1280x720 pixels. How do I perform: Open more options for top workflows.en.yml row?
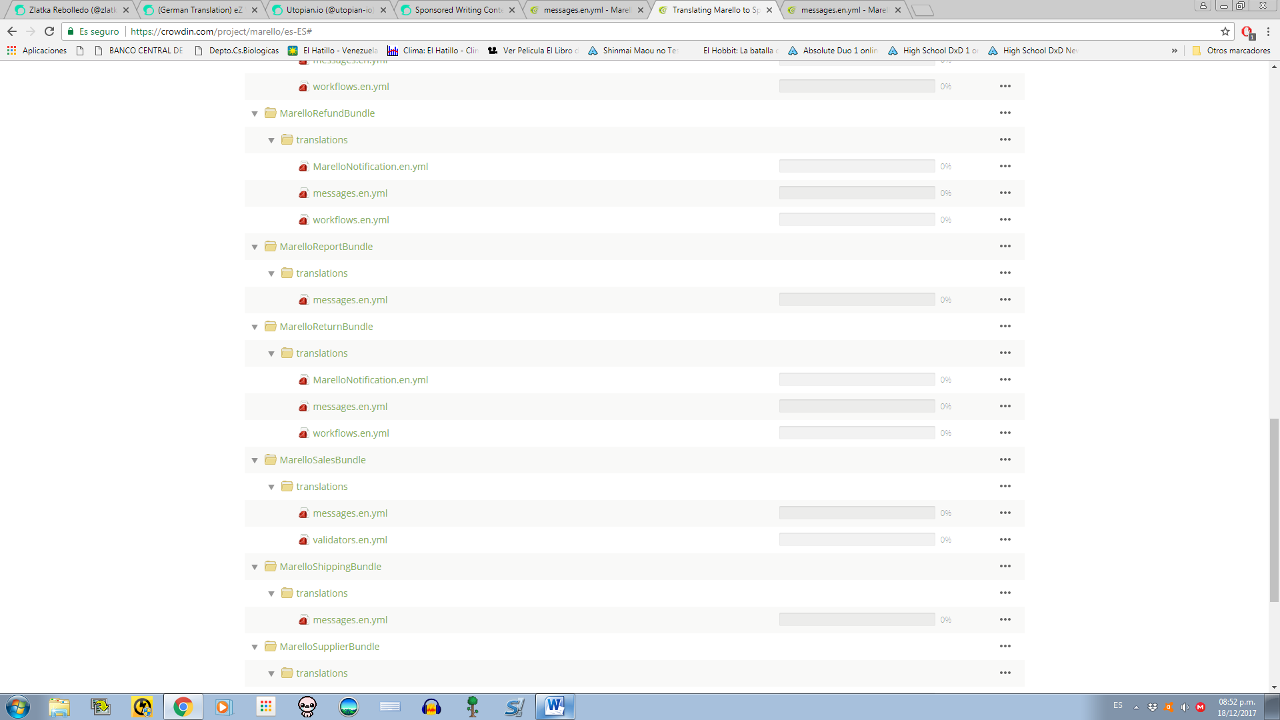[1005, 86]
